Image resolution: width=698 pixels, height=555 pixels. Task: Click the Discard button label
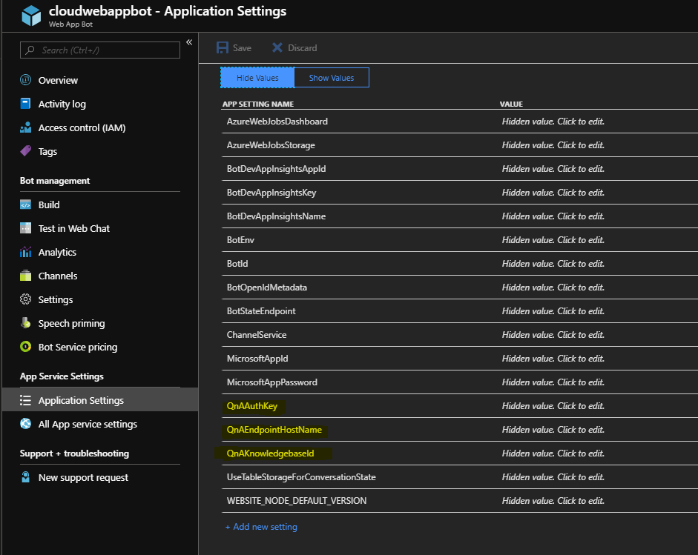[x=302, y=48]
